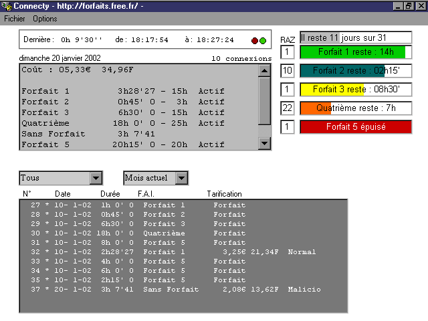
Task: Select connection row number 29
Action: tap(183, 224)
